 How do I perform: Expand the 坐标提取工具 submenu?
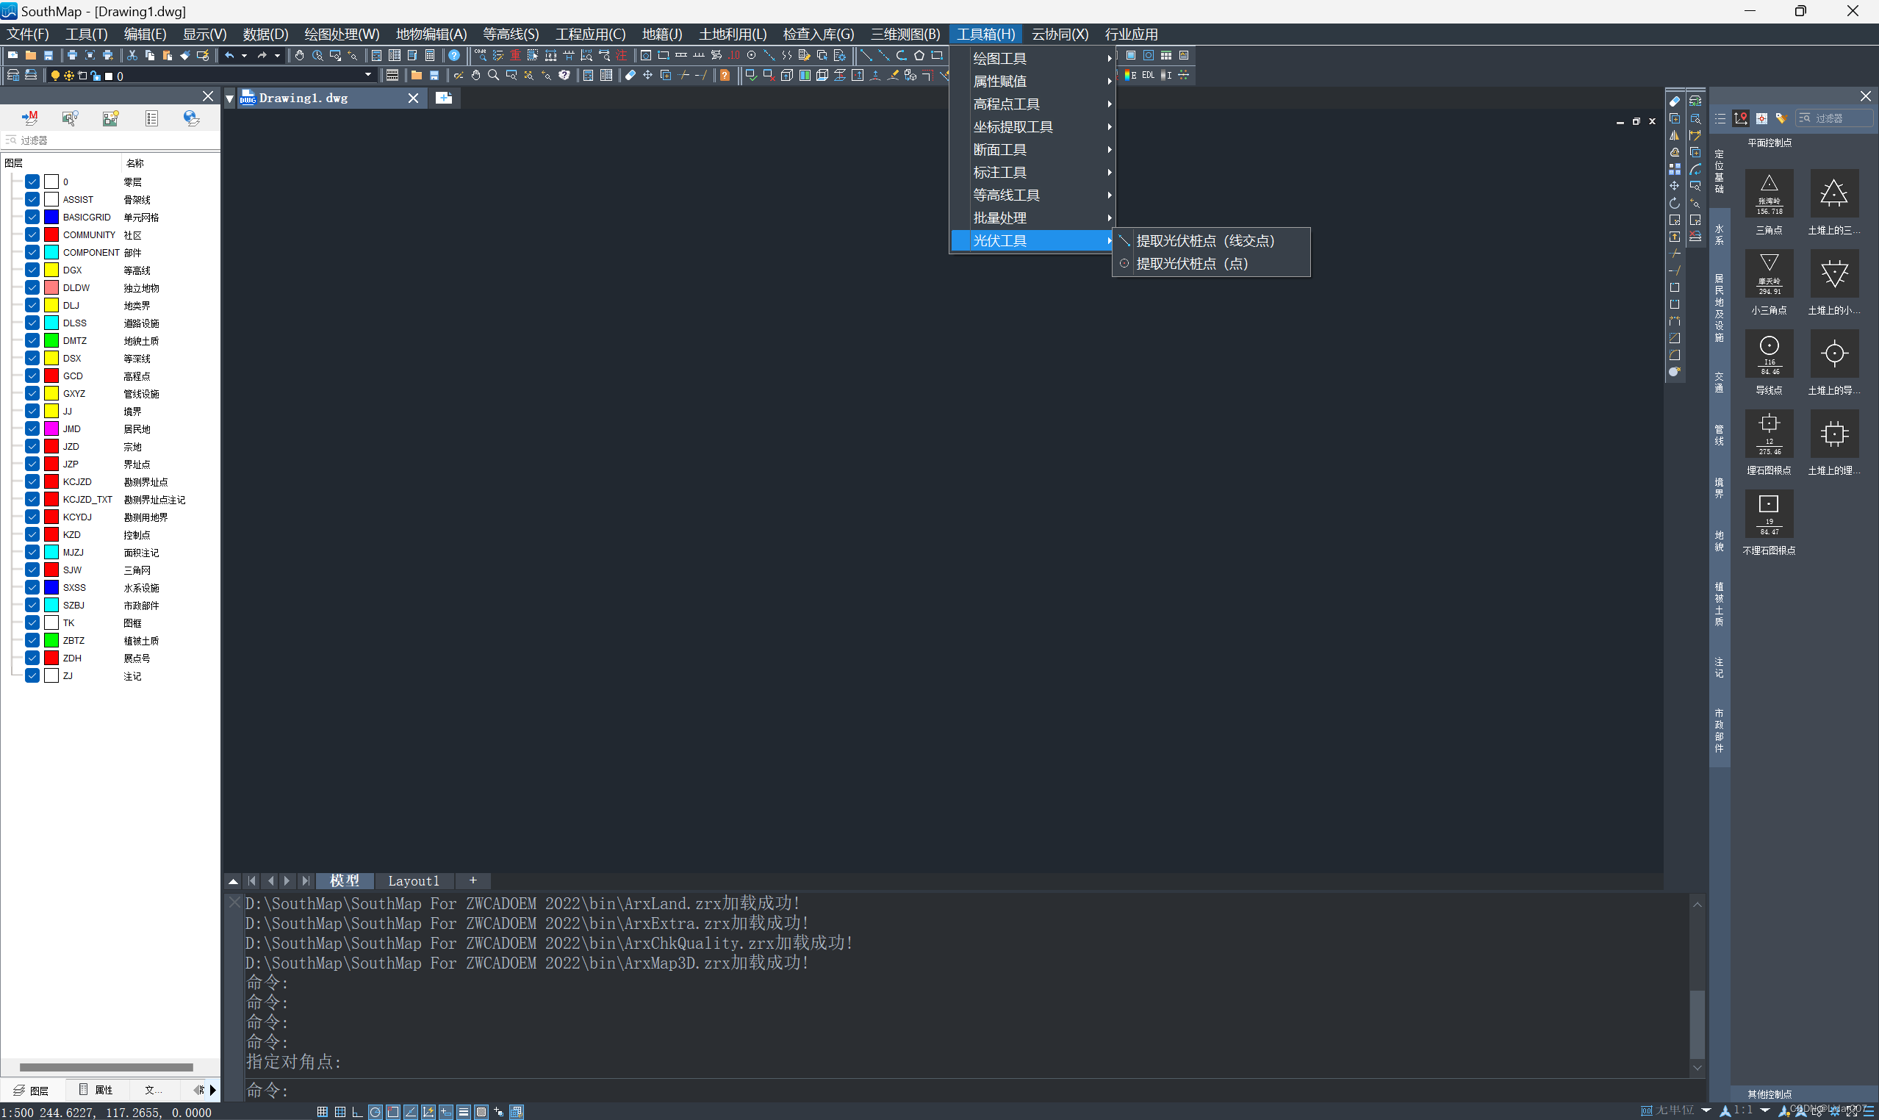coord(1033,127)
